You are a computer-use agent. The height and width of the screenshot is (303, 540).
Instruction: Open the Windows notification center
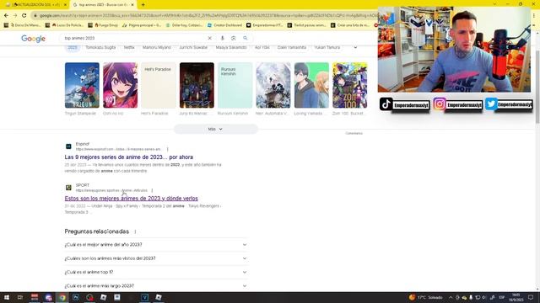531,297
